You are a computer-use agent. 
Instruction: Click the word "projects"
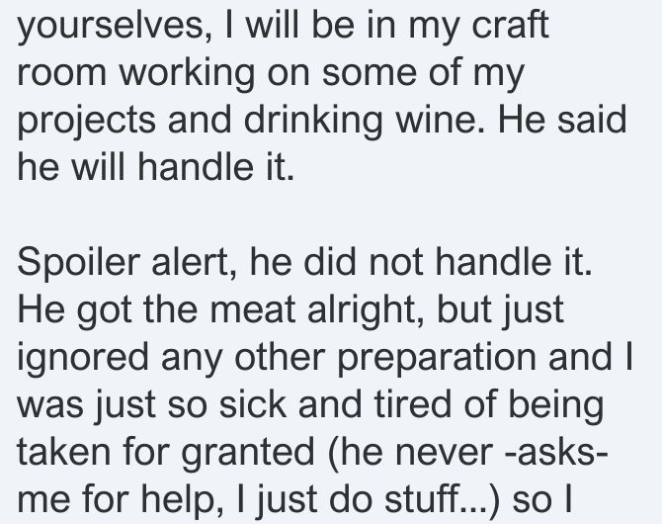coord(87,122)
